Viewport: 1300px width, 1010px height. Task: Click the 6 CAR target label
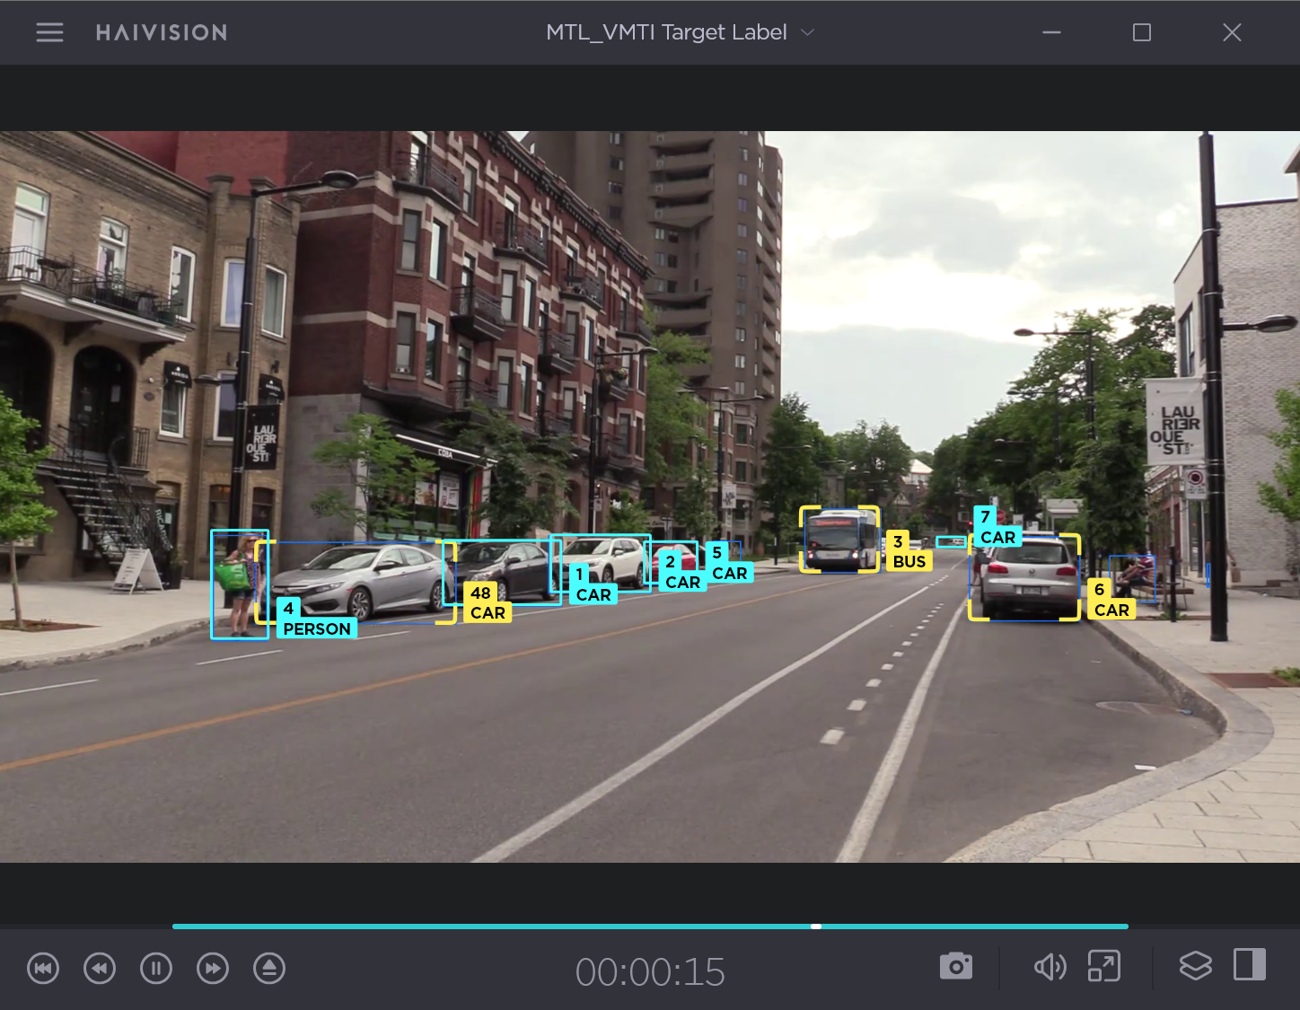tap(1111, 600)
